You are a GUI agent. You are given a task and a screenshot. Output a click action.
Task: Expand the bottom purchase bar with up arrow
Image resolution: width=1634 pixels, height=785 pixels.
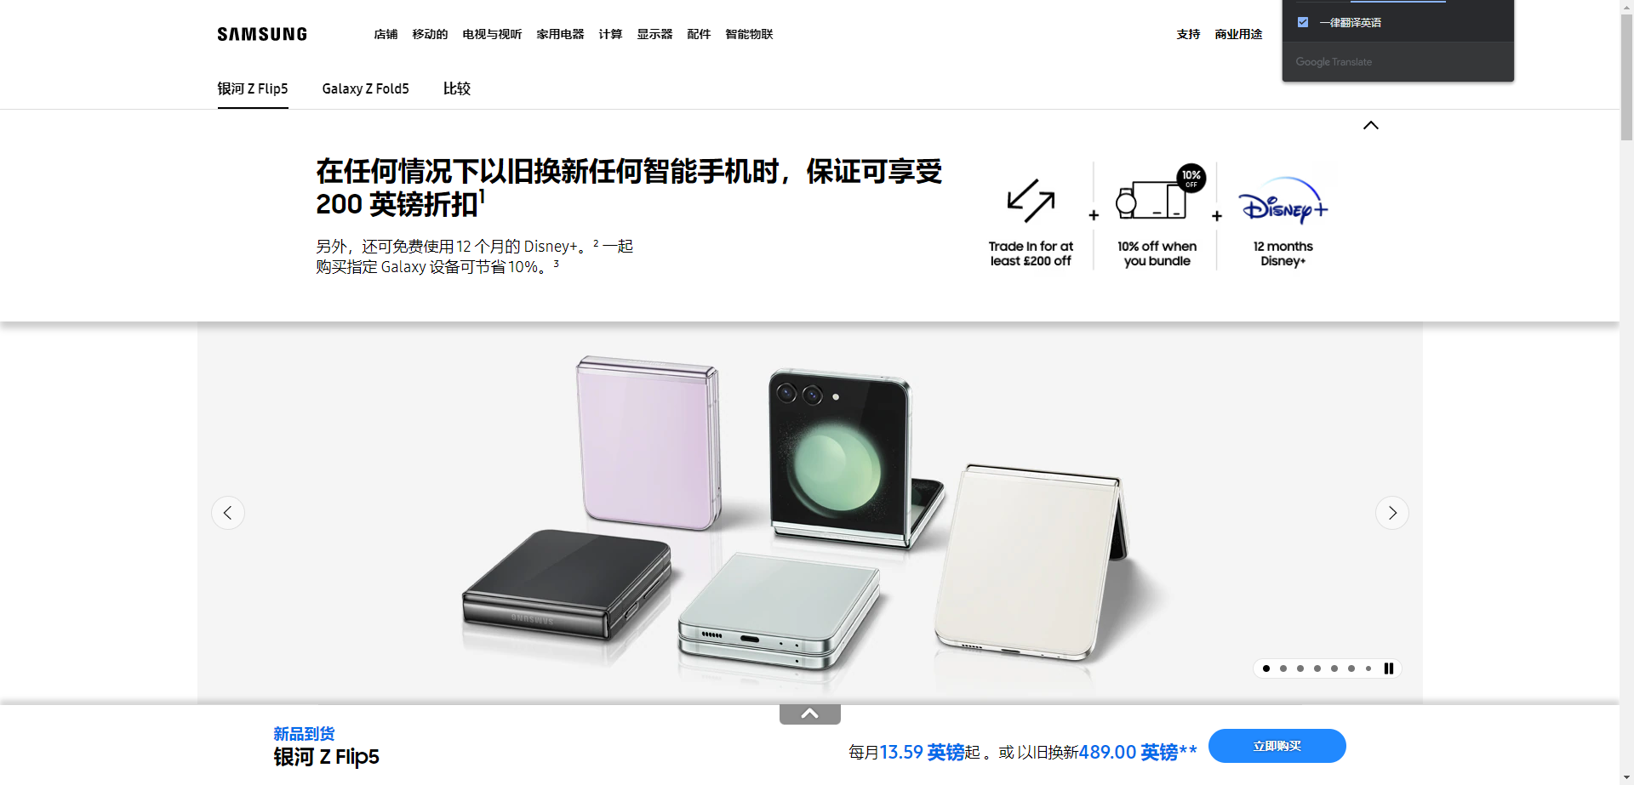pyautogui.click(x=810, y=714)
